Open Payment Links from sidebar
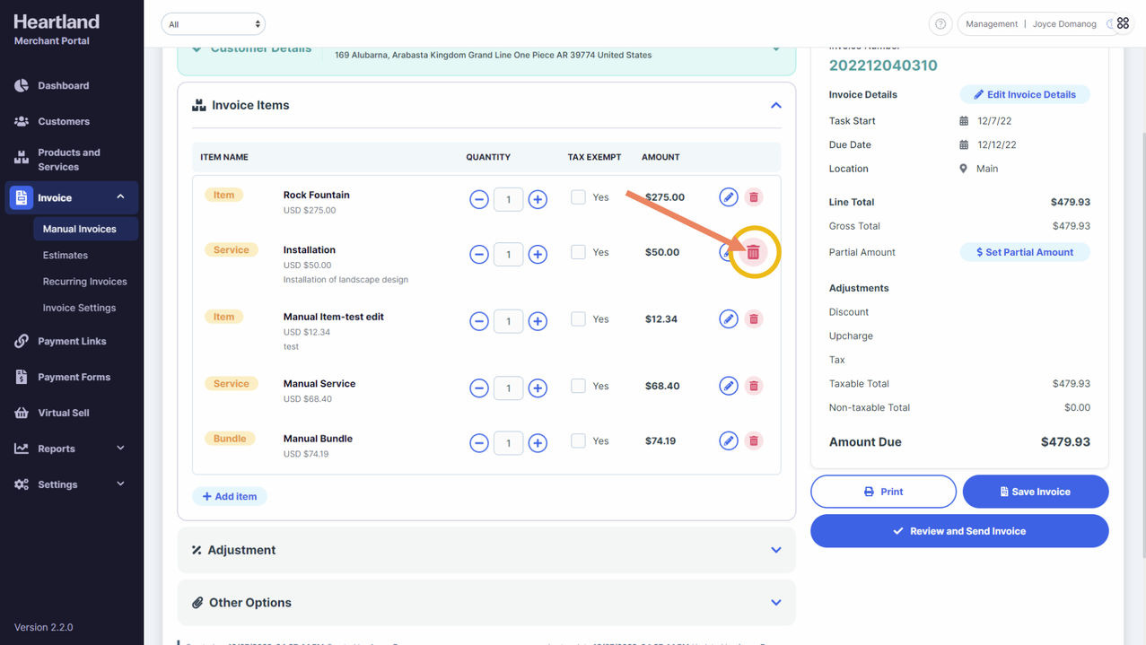 [72, 342]
